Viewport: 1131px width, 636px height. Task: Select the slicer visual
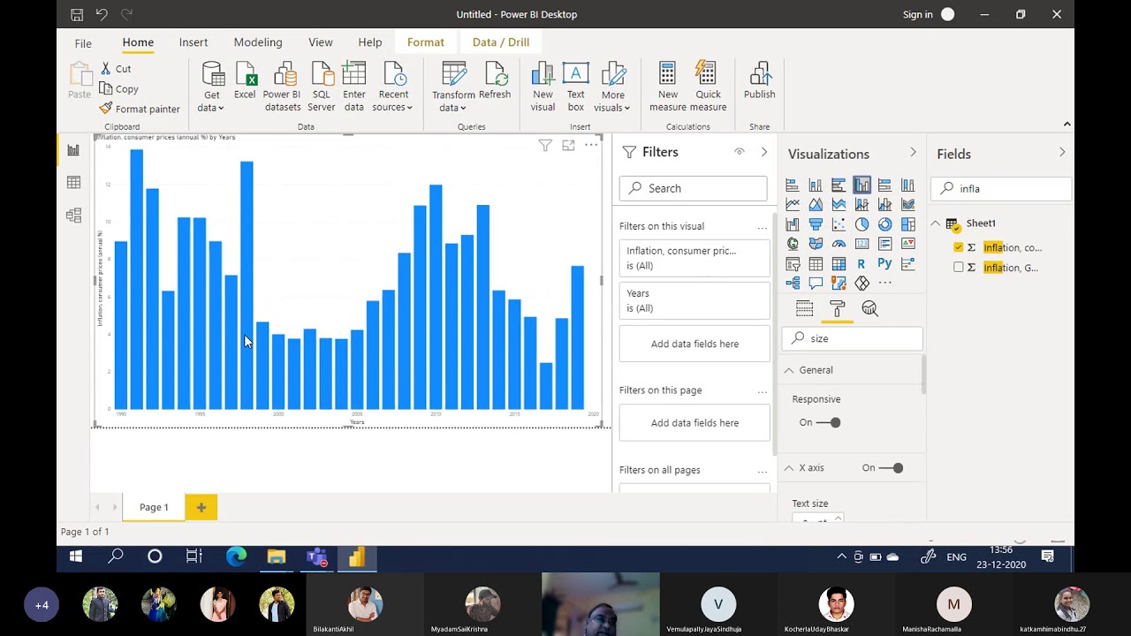pos(793,264)
